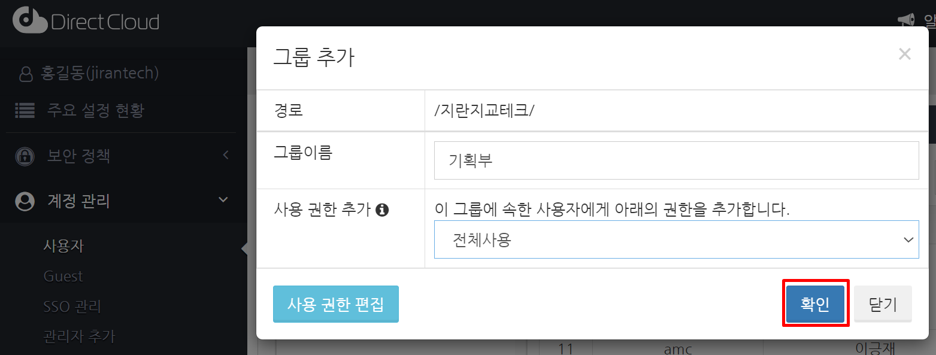Open 관리자 추가 from the sidebar
The height and width of the screenshot is (355, 936).
79,336
